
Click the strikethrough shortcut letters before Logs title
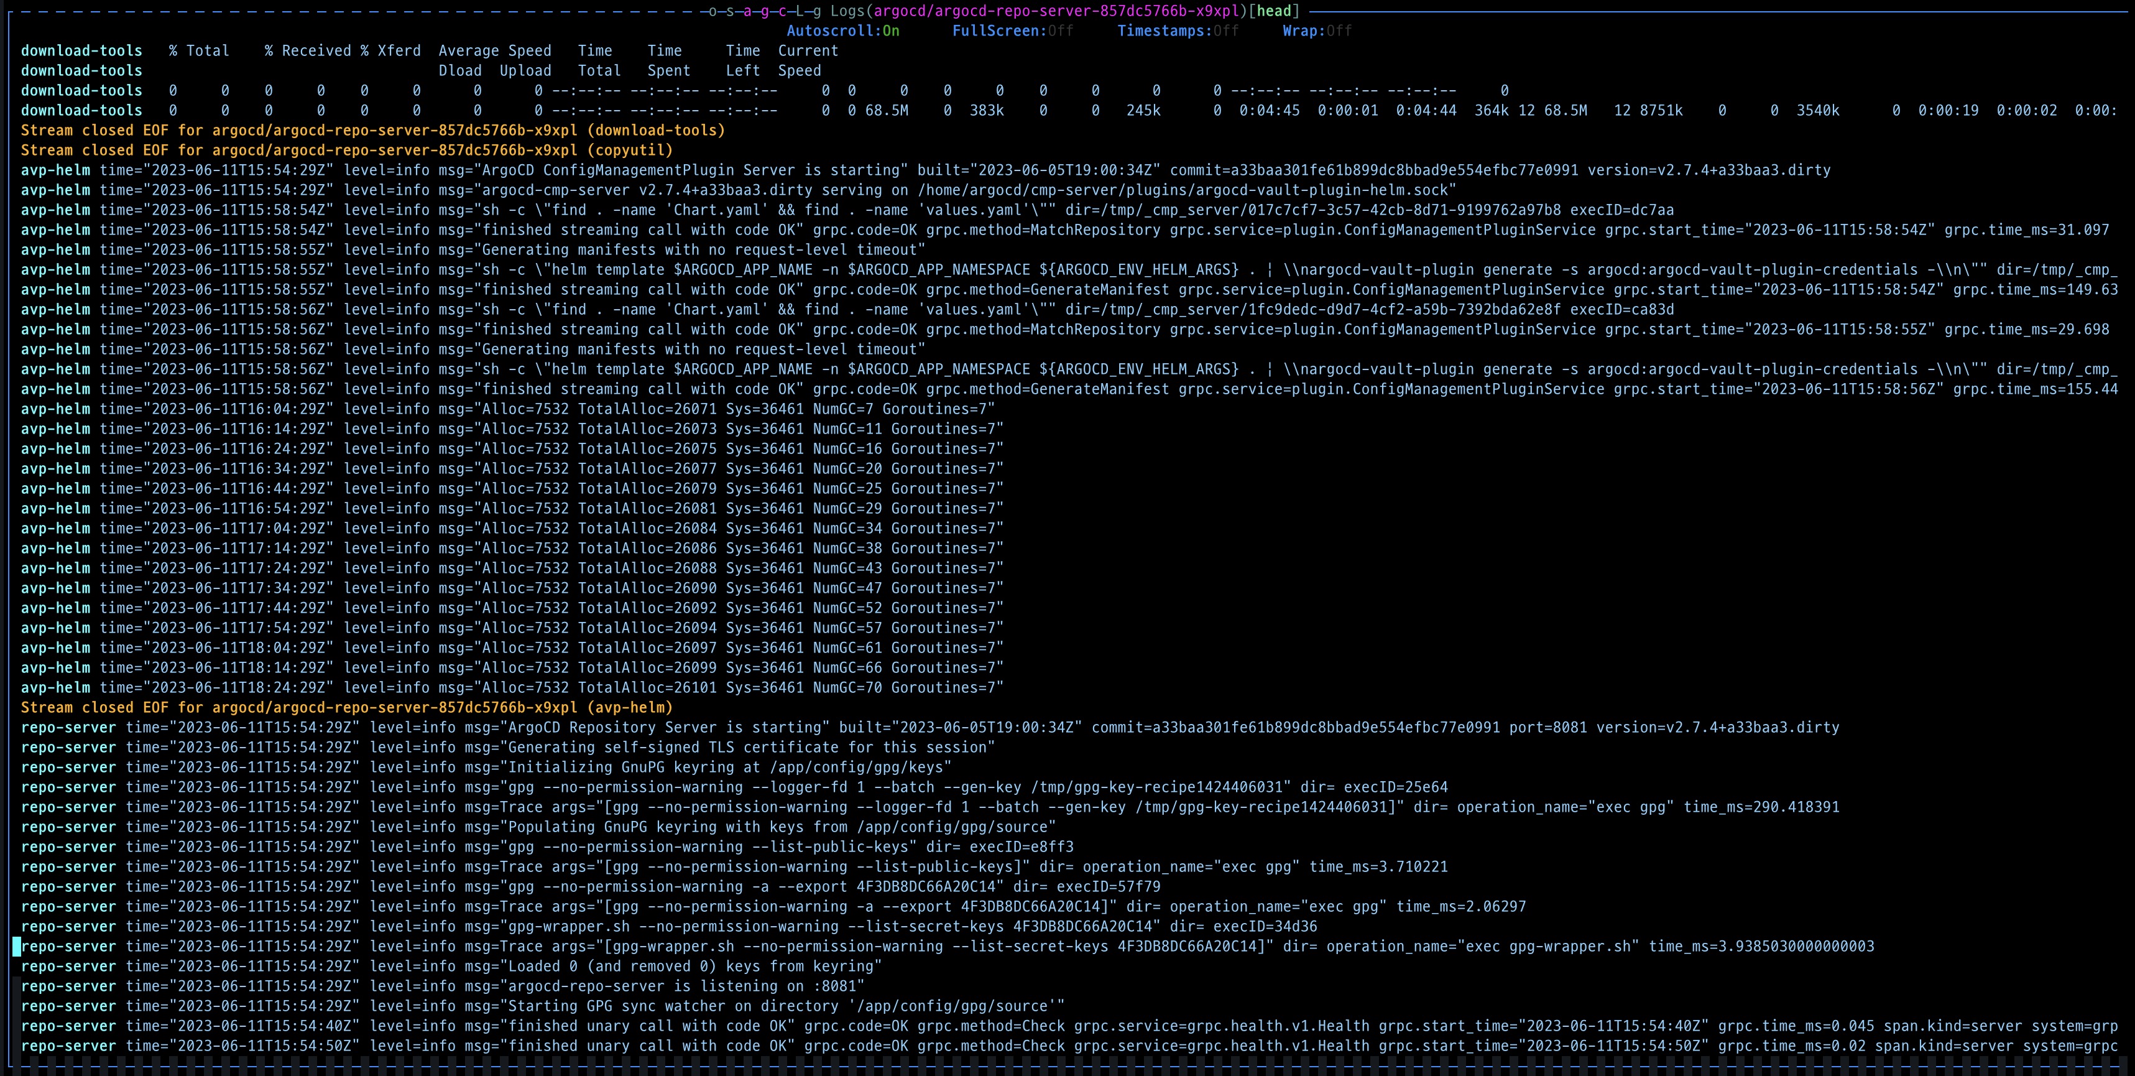coord(764,11)
